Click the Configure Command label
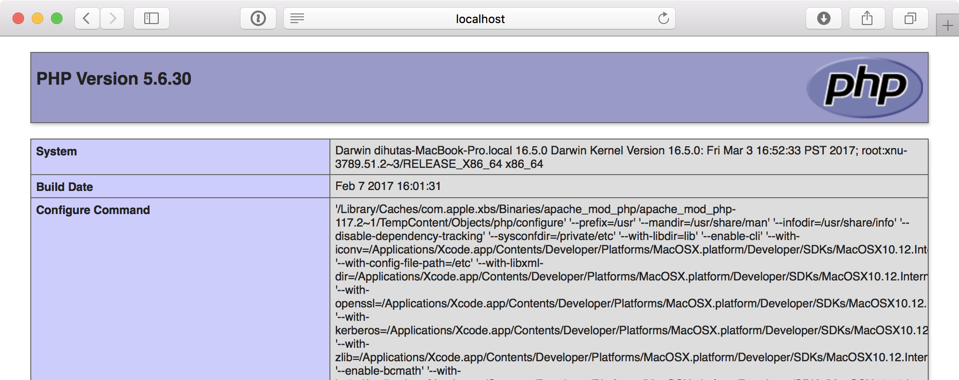Viewport: 959px width, 380px height. click(x=93, y=210)
